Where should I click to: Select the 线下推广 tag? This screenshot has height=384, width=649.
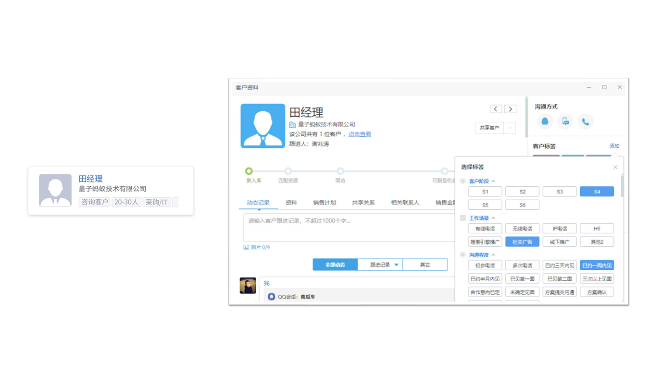[560, 242]
